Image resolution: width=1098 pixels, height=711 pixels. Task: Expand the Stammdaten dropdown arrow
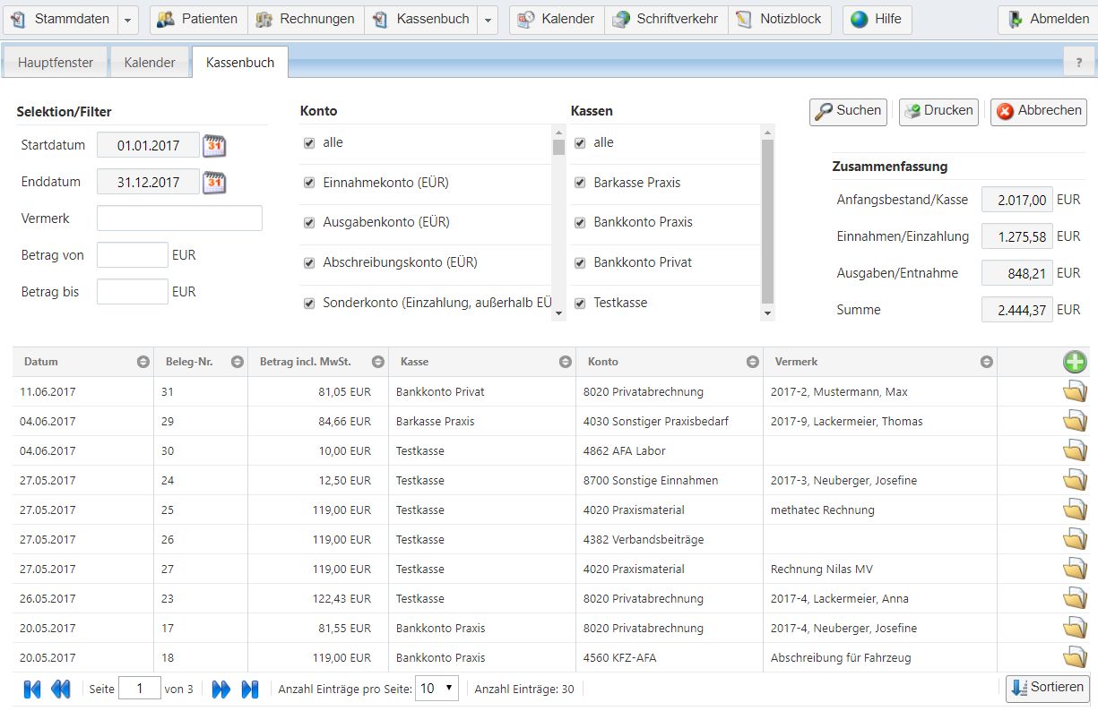(x=128, y=19)
